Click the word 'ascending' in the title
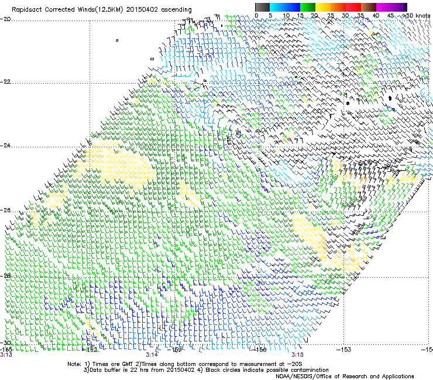Image resolution: width=433 pixels, height=380 pixels. (x=177, y=10)
